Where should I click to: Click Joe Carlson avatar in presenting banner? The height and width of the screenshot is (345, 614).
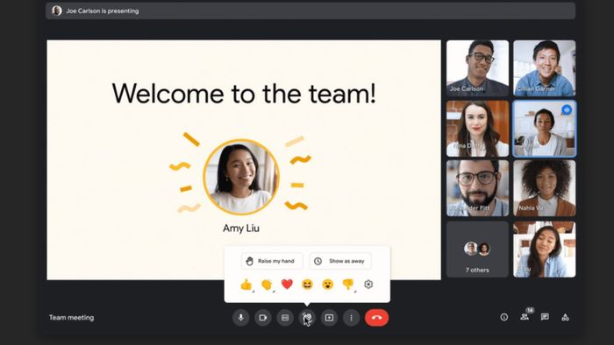(x=57, y=11)
